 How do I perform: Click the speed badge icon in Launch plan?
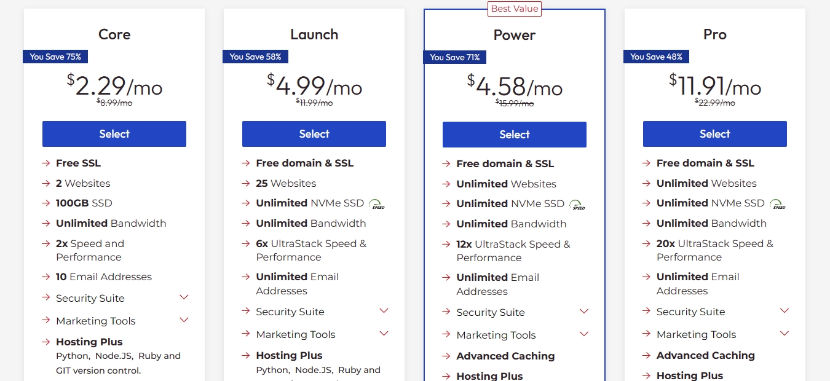[377, 203]
